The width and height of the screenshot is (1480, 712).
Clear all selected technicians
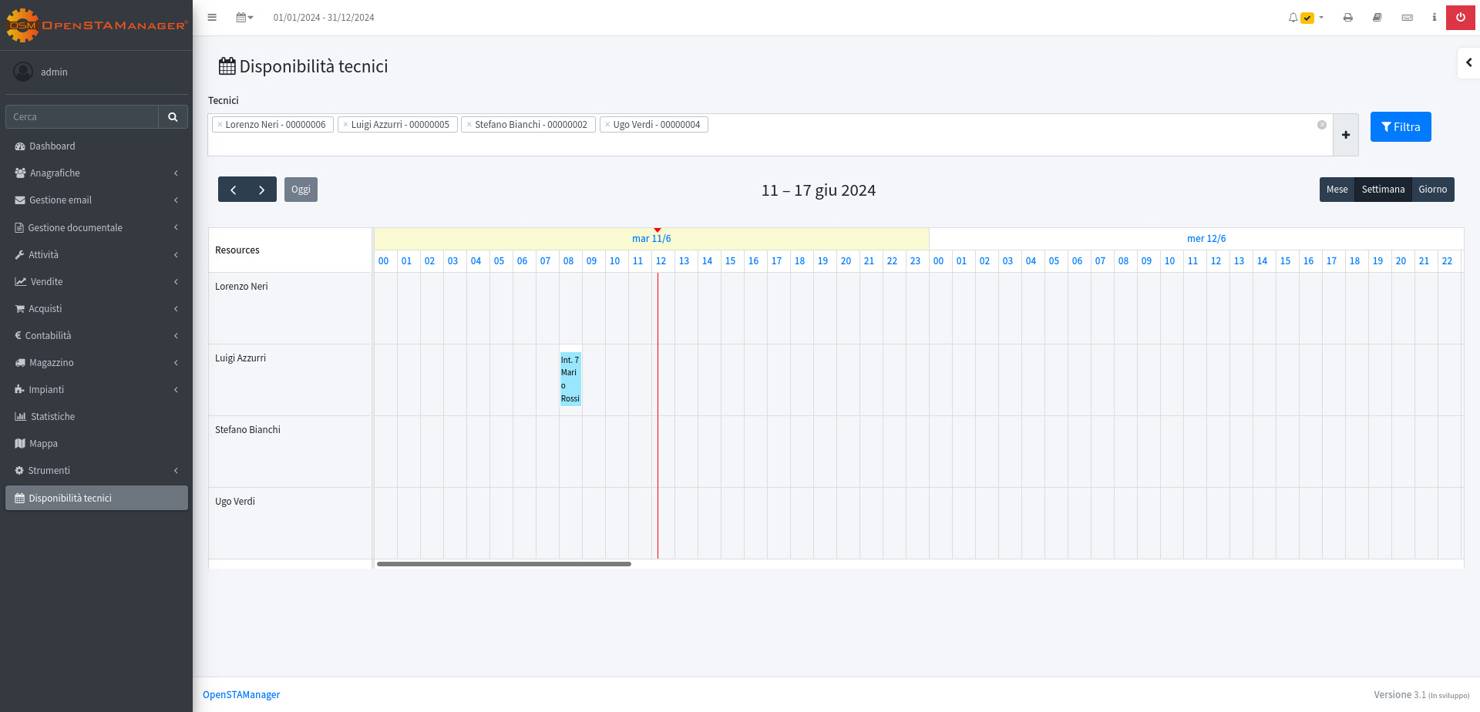click(1321, 125)
